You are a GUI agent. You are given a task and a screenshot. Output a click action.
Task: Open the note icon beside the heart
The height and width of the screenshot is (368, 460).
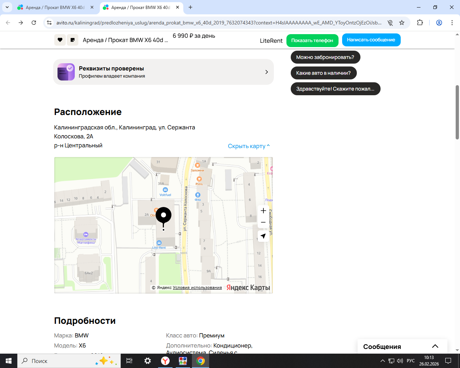(73, 40)
